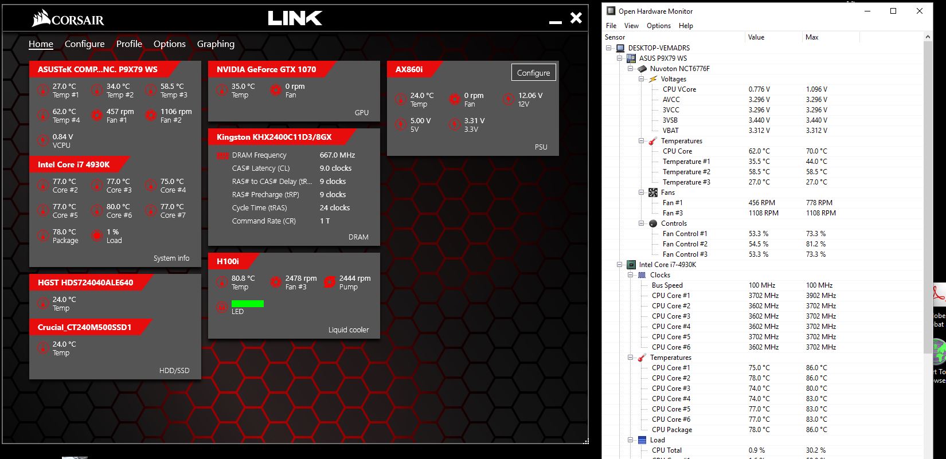Click the H100i 80.8 °C temp icon
Image resolution: width=946 pixels, height=459 pixels.
(222, 282)
